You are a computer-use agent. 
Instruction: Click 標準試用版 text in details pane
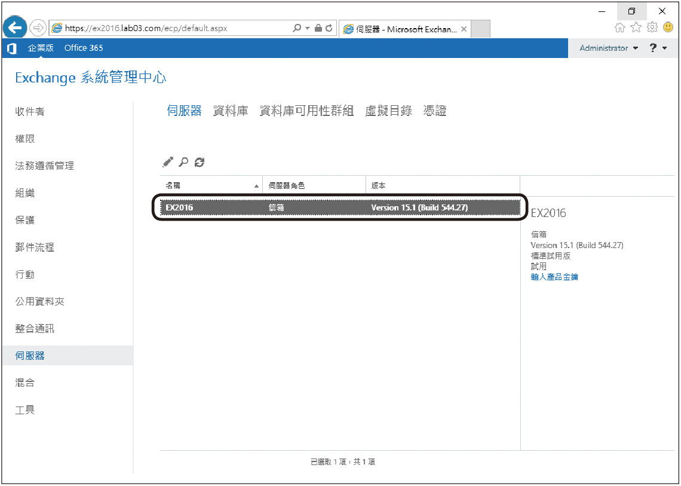coord(550,256)
